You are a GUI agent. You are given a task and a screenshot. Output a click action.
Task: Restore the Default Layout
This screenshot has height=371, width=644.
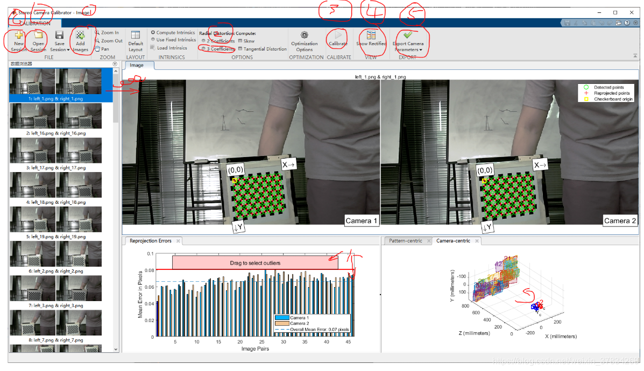(x=135, y=41)
